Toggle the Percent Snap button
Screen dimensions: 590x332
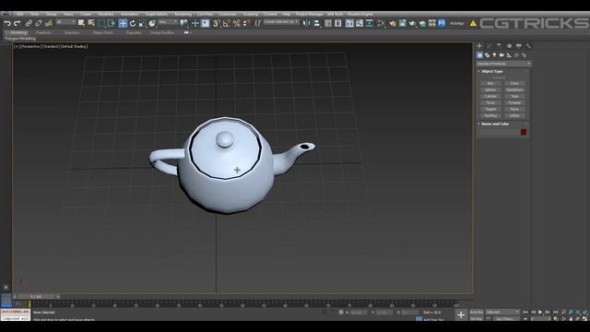[x=237, y=23]
